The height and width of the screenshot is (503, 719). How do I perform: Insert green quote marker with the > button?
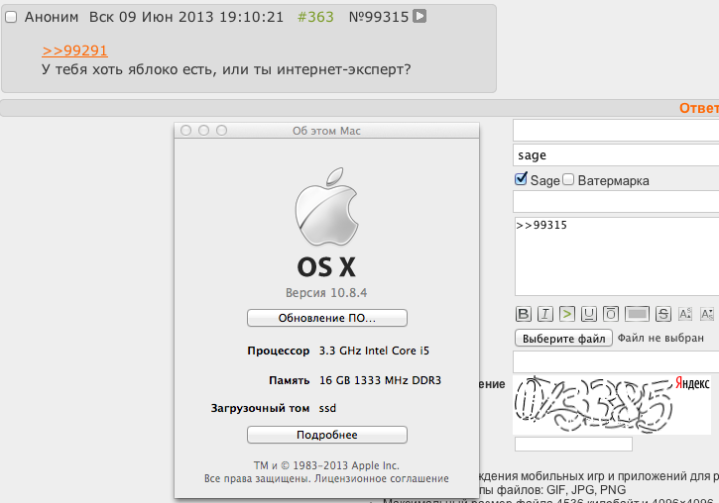tap(566, 314)
